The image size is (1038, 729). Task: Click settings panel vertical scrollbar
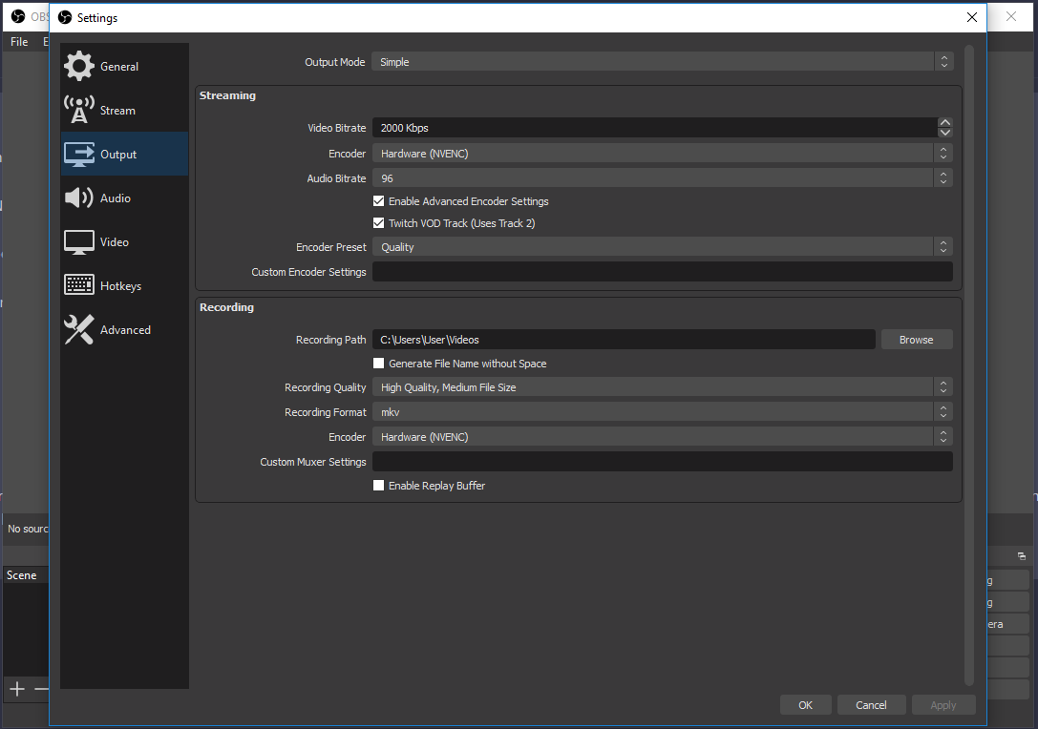click(x=968, y=365)
